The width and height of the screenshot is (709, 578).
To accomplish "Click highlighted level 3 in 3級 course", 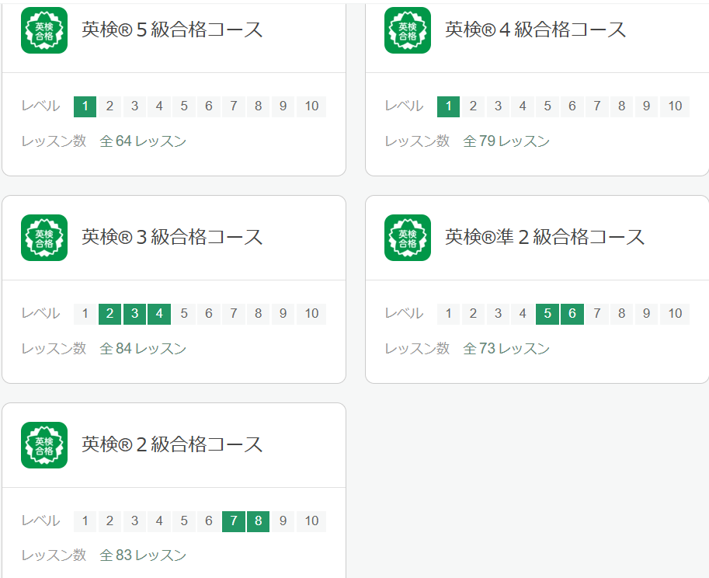I will (x=134, y=314).
